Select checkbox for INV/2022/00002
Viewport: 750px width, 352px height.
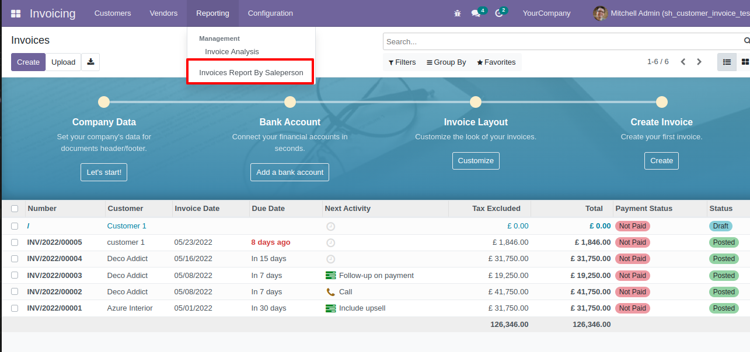[15, 292]
